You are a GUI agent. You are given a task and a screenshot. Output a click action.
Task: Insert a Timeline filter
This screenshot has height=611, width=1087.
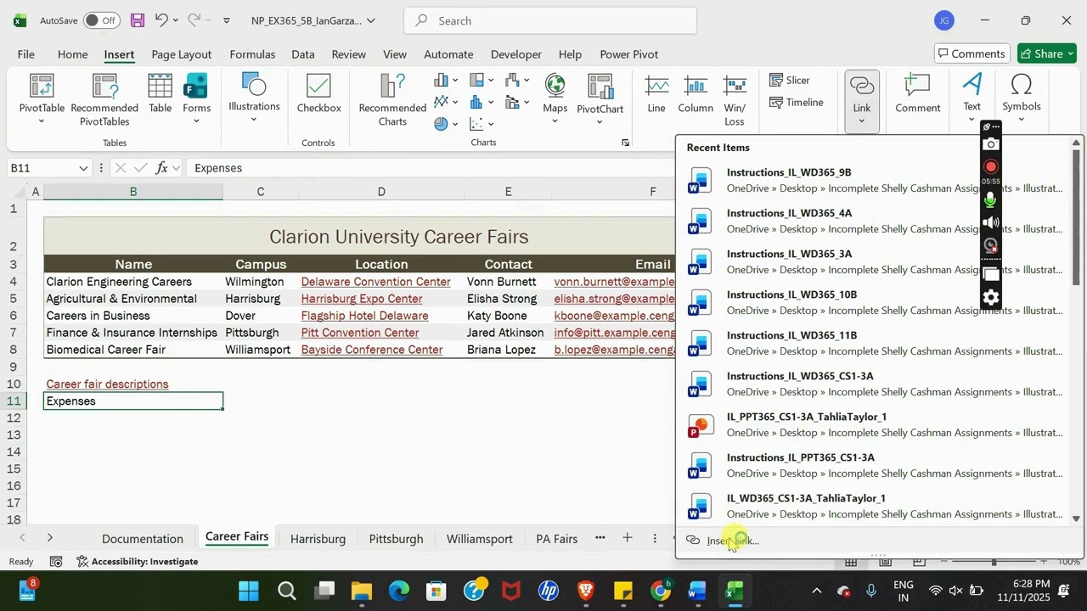[x=797, y=102]
